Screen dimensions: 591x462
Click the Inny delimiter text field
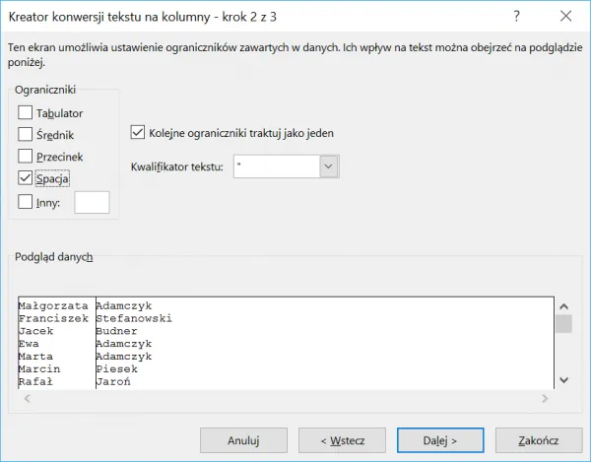pyautogui.click(x=92, y=202)
